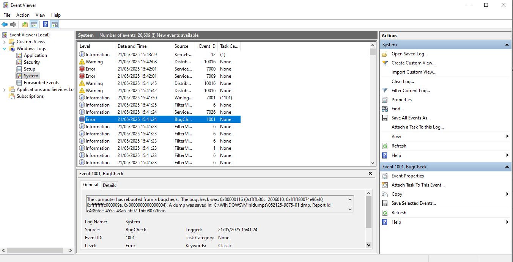The height and width of the screenshot is (262, 513).
Task: Click the Filter Current Log funnel icon
Action: (x=385, y=91)
